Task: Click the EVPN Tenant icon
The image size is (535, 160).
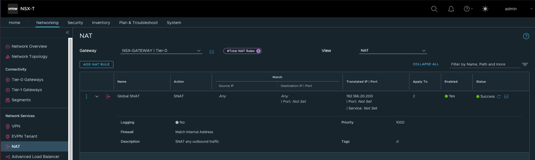Action: pos(8,137)
